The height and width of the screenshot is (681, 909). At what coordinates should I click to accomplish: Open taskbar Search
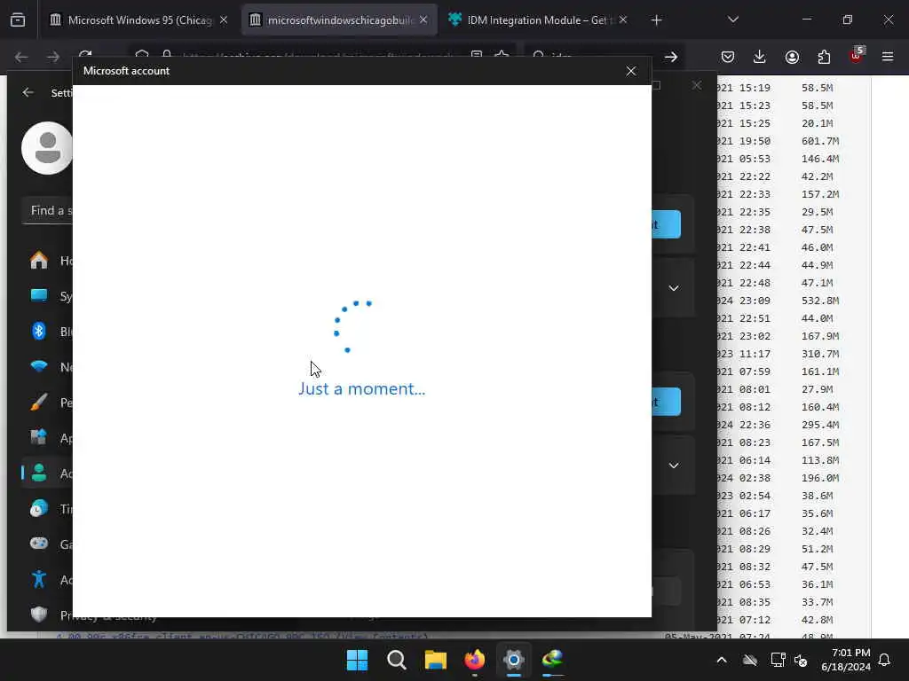(x=397, y=660)
